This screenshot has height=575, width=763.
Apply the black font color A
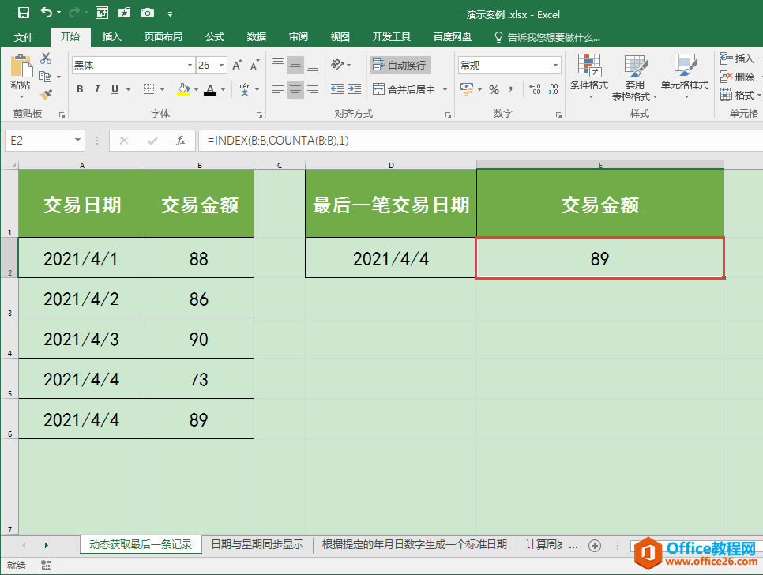[210, 89]
